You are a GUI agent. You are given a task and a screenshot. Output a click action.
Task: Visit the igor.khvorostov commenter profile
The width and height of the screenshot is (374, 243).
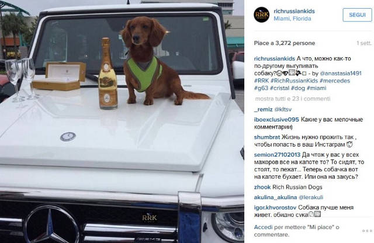coord(275,207)
